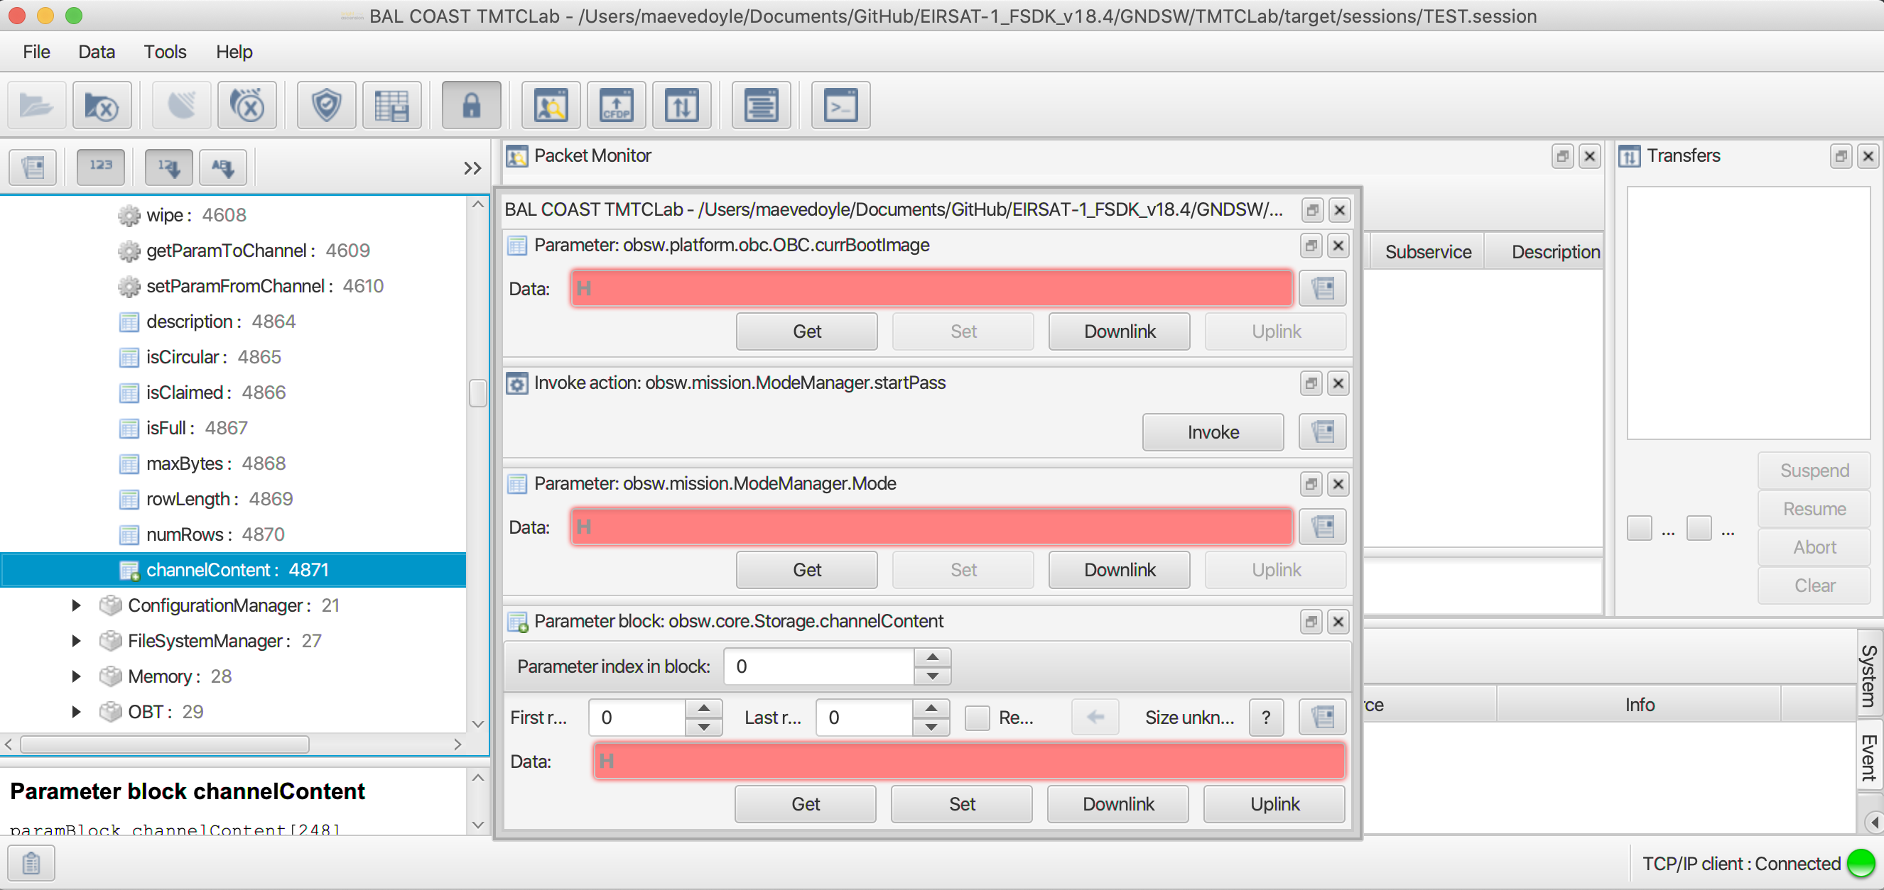Open session folder toolbar icon
Viewport: 1884px width, 890px height.
pyautogui.click(x=36, y=105)
